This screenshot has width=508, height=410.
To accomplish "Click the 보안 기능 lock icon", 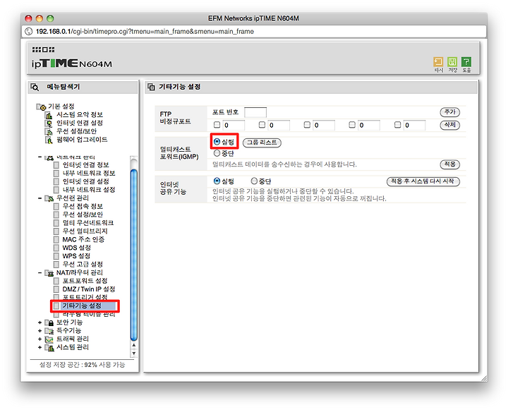I will point(49,322).
